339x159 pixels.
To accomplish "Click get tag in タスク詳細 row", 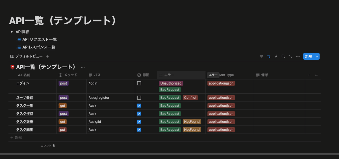I will click(63, 122).
